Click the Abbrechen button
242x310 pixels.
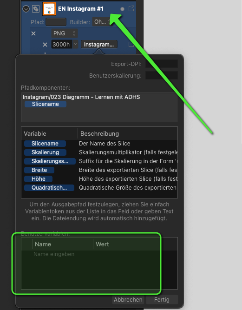tap(128, 299)
